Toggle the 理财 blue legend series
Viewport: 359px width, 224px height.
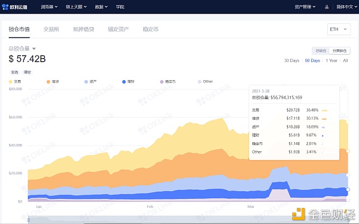(128, 82)
